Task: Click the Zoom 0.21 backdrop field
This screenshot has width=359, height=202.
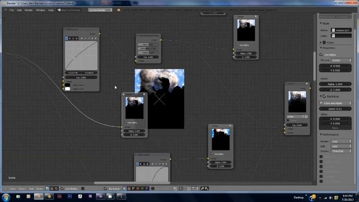Action: (335, 109)
